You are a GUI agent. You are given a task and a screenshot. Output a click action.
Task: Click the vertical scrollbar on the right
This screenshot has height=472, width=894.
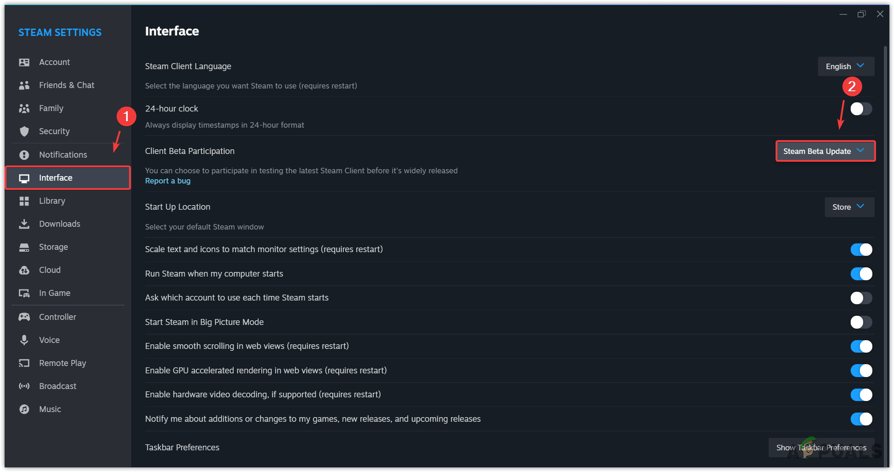pos(885,230)
